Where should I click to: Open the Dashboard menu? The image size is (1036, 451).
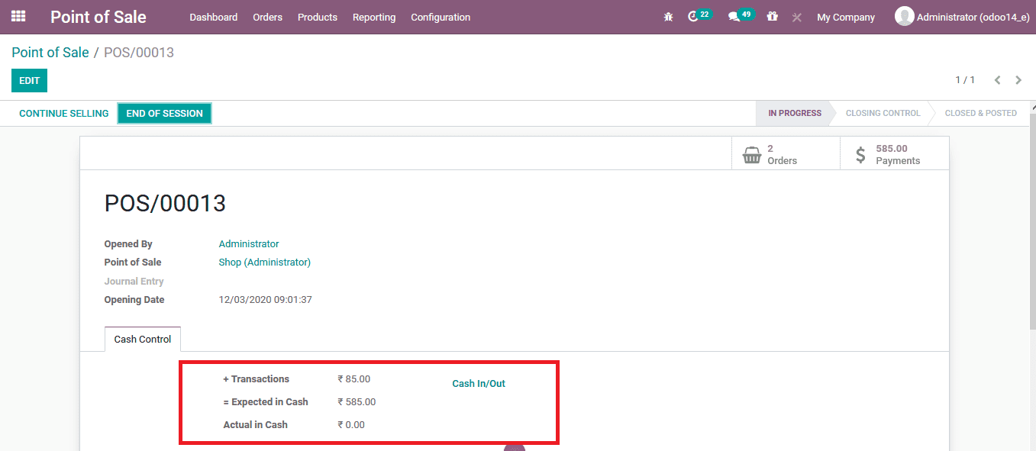pyautogui.click(x=214, y=17)
